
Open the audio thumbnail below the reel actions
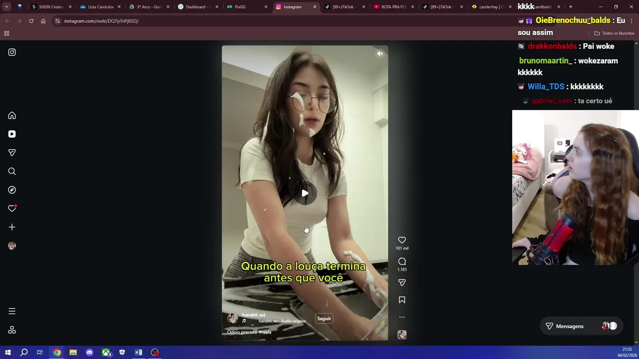pos(402,335)
